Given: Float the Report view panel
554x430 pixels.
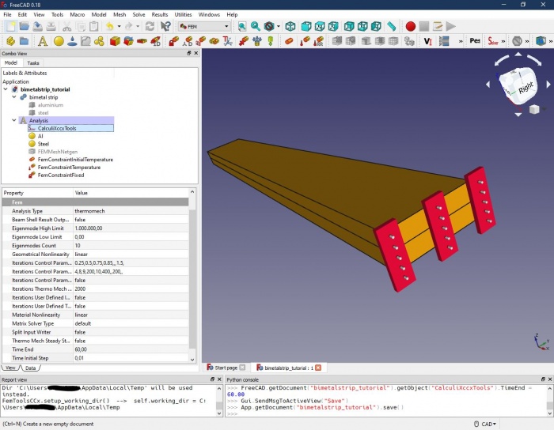Looking at the screenshot, I should point(212,379).
